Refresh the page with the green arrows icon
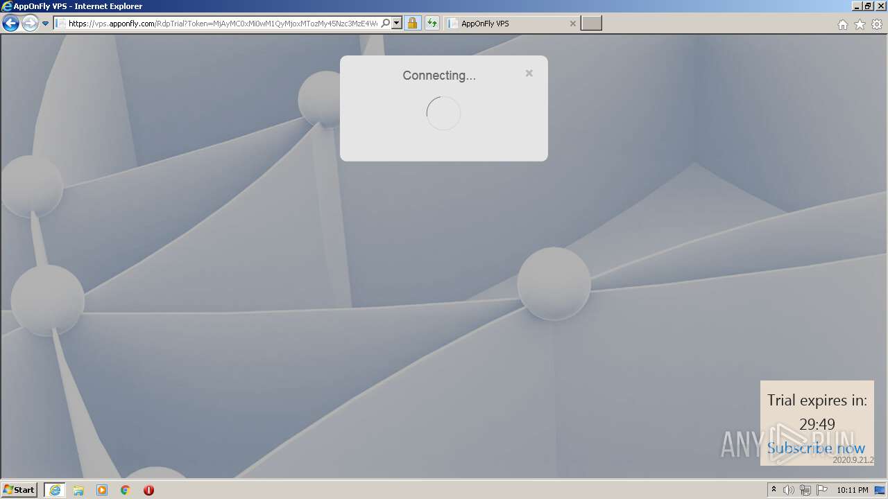 click(x=432, y=23)
